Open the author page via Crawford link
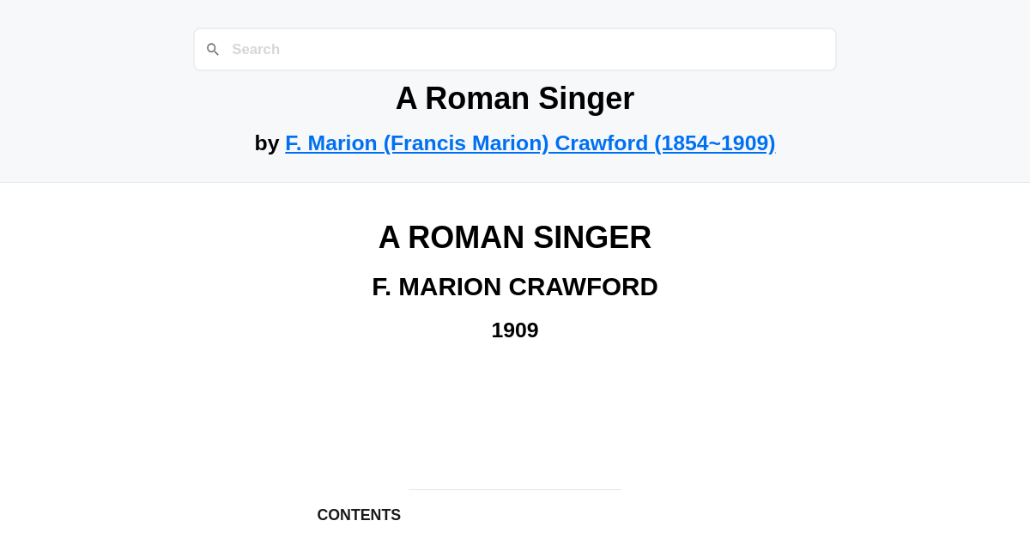 point(530,143)
